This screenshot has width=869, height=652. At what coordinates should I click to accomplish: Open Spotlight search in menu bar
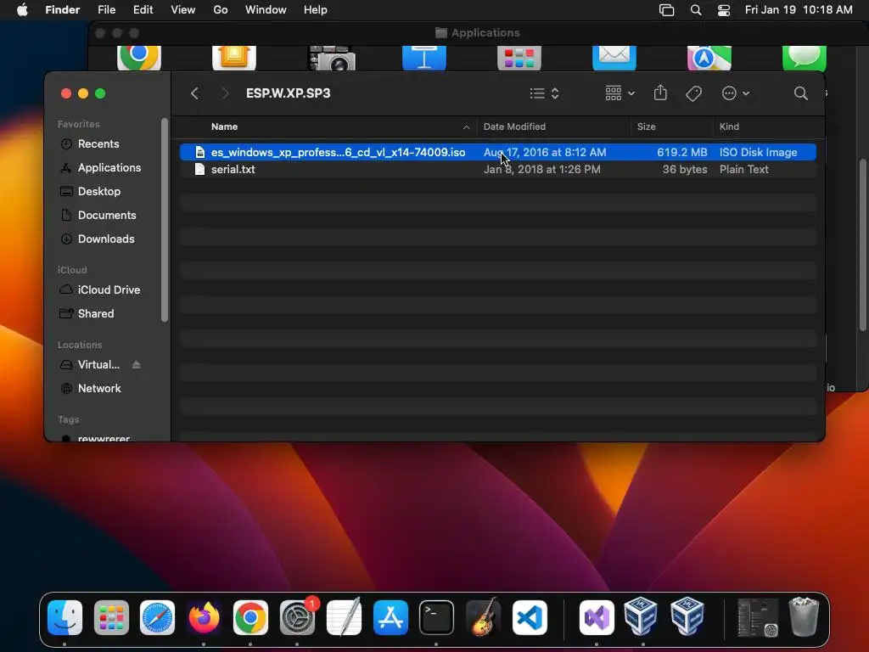696,10
